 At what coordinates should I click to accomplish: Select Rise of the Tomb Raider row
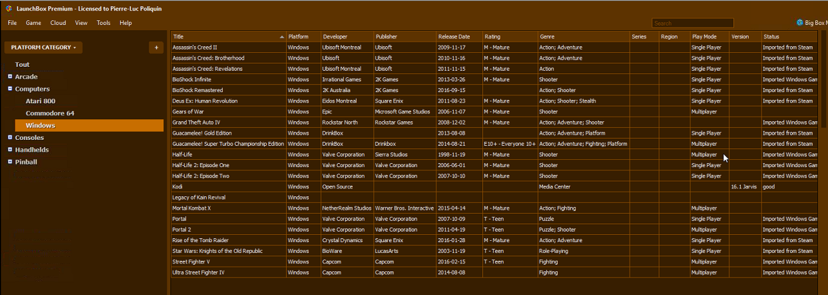pyautogui.click(x=494, y=240)
